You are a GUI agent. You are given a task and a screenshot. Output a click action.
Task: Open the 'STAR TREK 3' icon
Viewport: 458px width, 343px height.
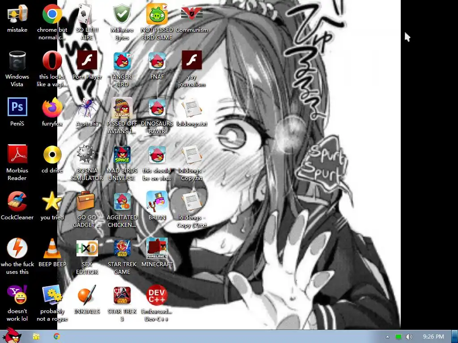tap(122, 295)
